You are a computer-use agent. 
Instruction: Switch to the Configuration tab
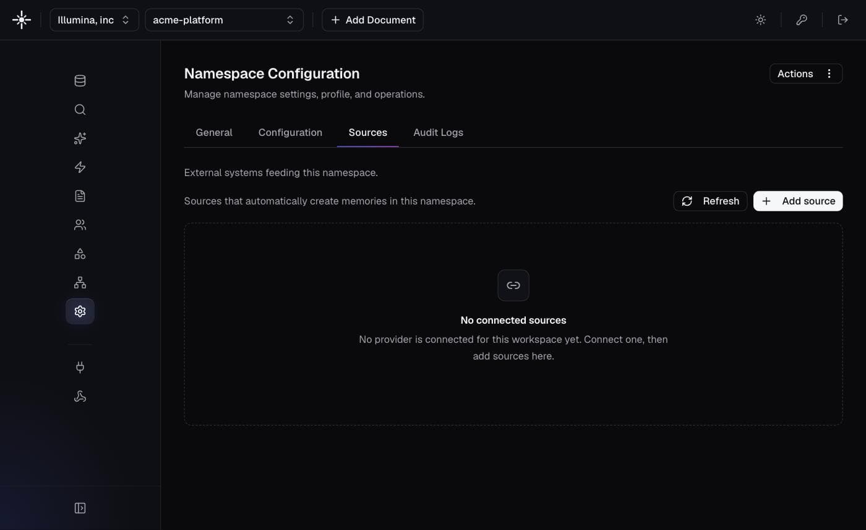(x=290, y=132)
